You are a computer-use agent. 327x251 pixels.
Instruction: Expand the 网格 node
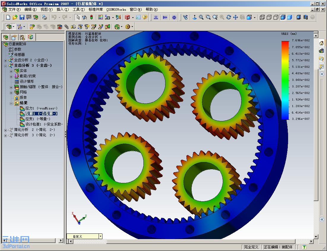(11, 93)
